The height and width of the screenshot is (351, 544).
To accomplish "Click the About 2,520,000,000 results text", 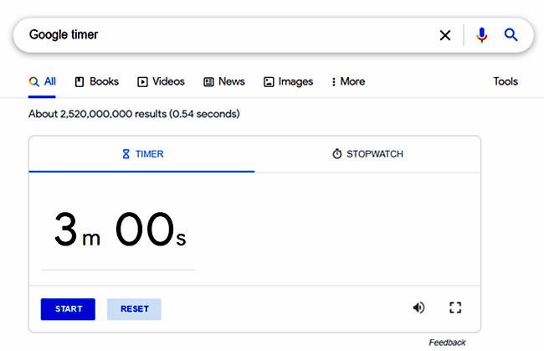I will point(134,114).
